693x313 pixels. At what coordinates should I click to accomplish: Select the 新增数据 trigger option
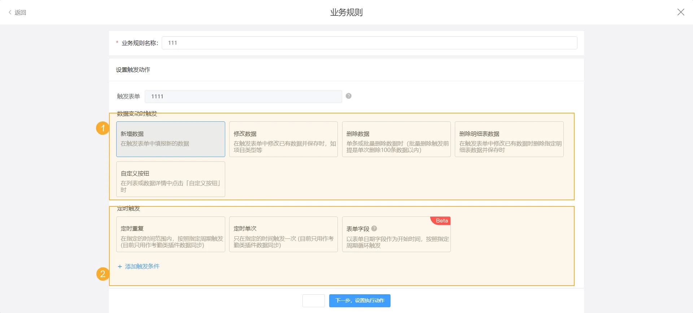170,139
